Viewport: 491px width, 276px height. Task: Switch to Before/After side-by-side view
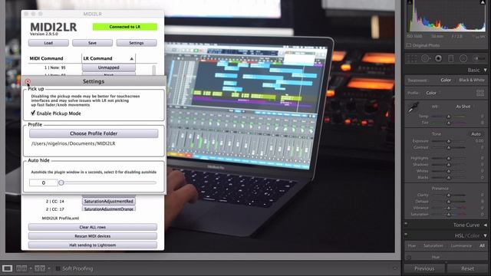pyautogui.click(x=21, y=268)
